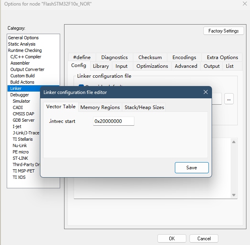Toggle the Override default checkbox

coord(81,86)
